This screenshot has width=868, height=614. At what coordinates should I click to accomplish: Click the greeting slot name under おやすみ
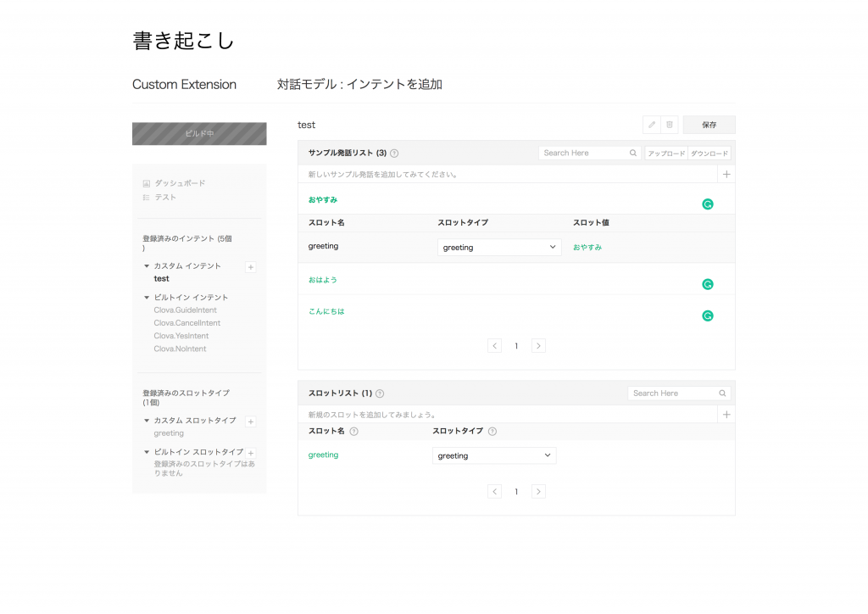pyautogui.click(x=323, y=246)
